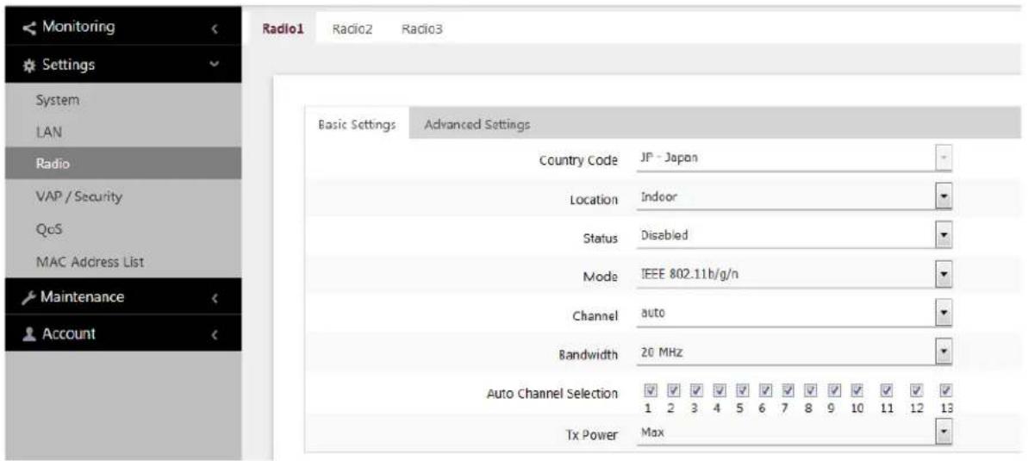Select the Radio sidebar item
The image size is (1028, 461).
123,164
